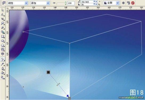The image size is (145, 100).
Task: Click the small node near lower-left curve
Action: [x=23, y=87]
